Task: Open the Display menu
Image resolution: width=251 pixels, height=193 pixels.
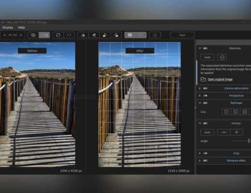Action: coord(8,28)
